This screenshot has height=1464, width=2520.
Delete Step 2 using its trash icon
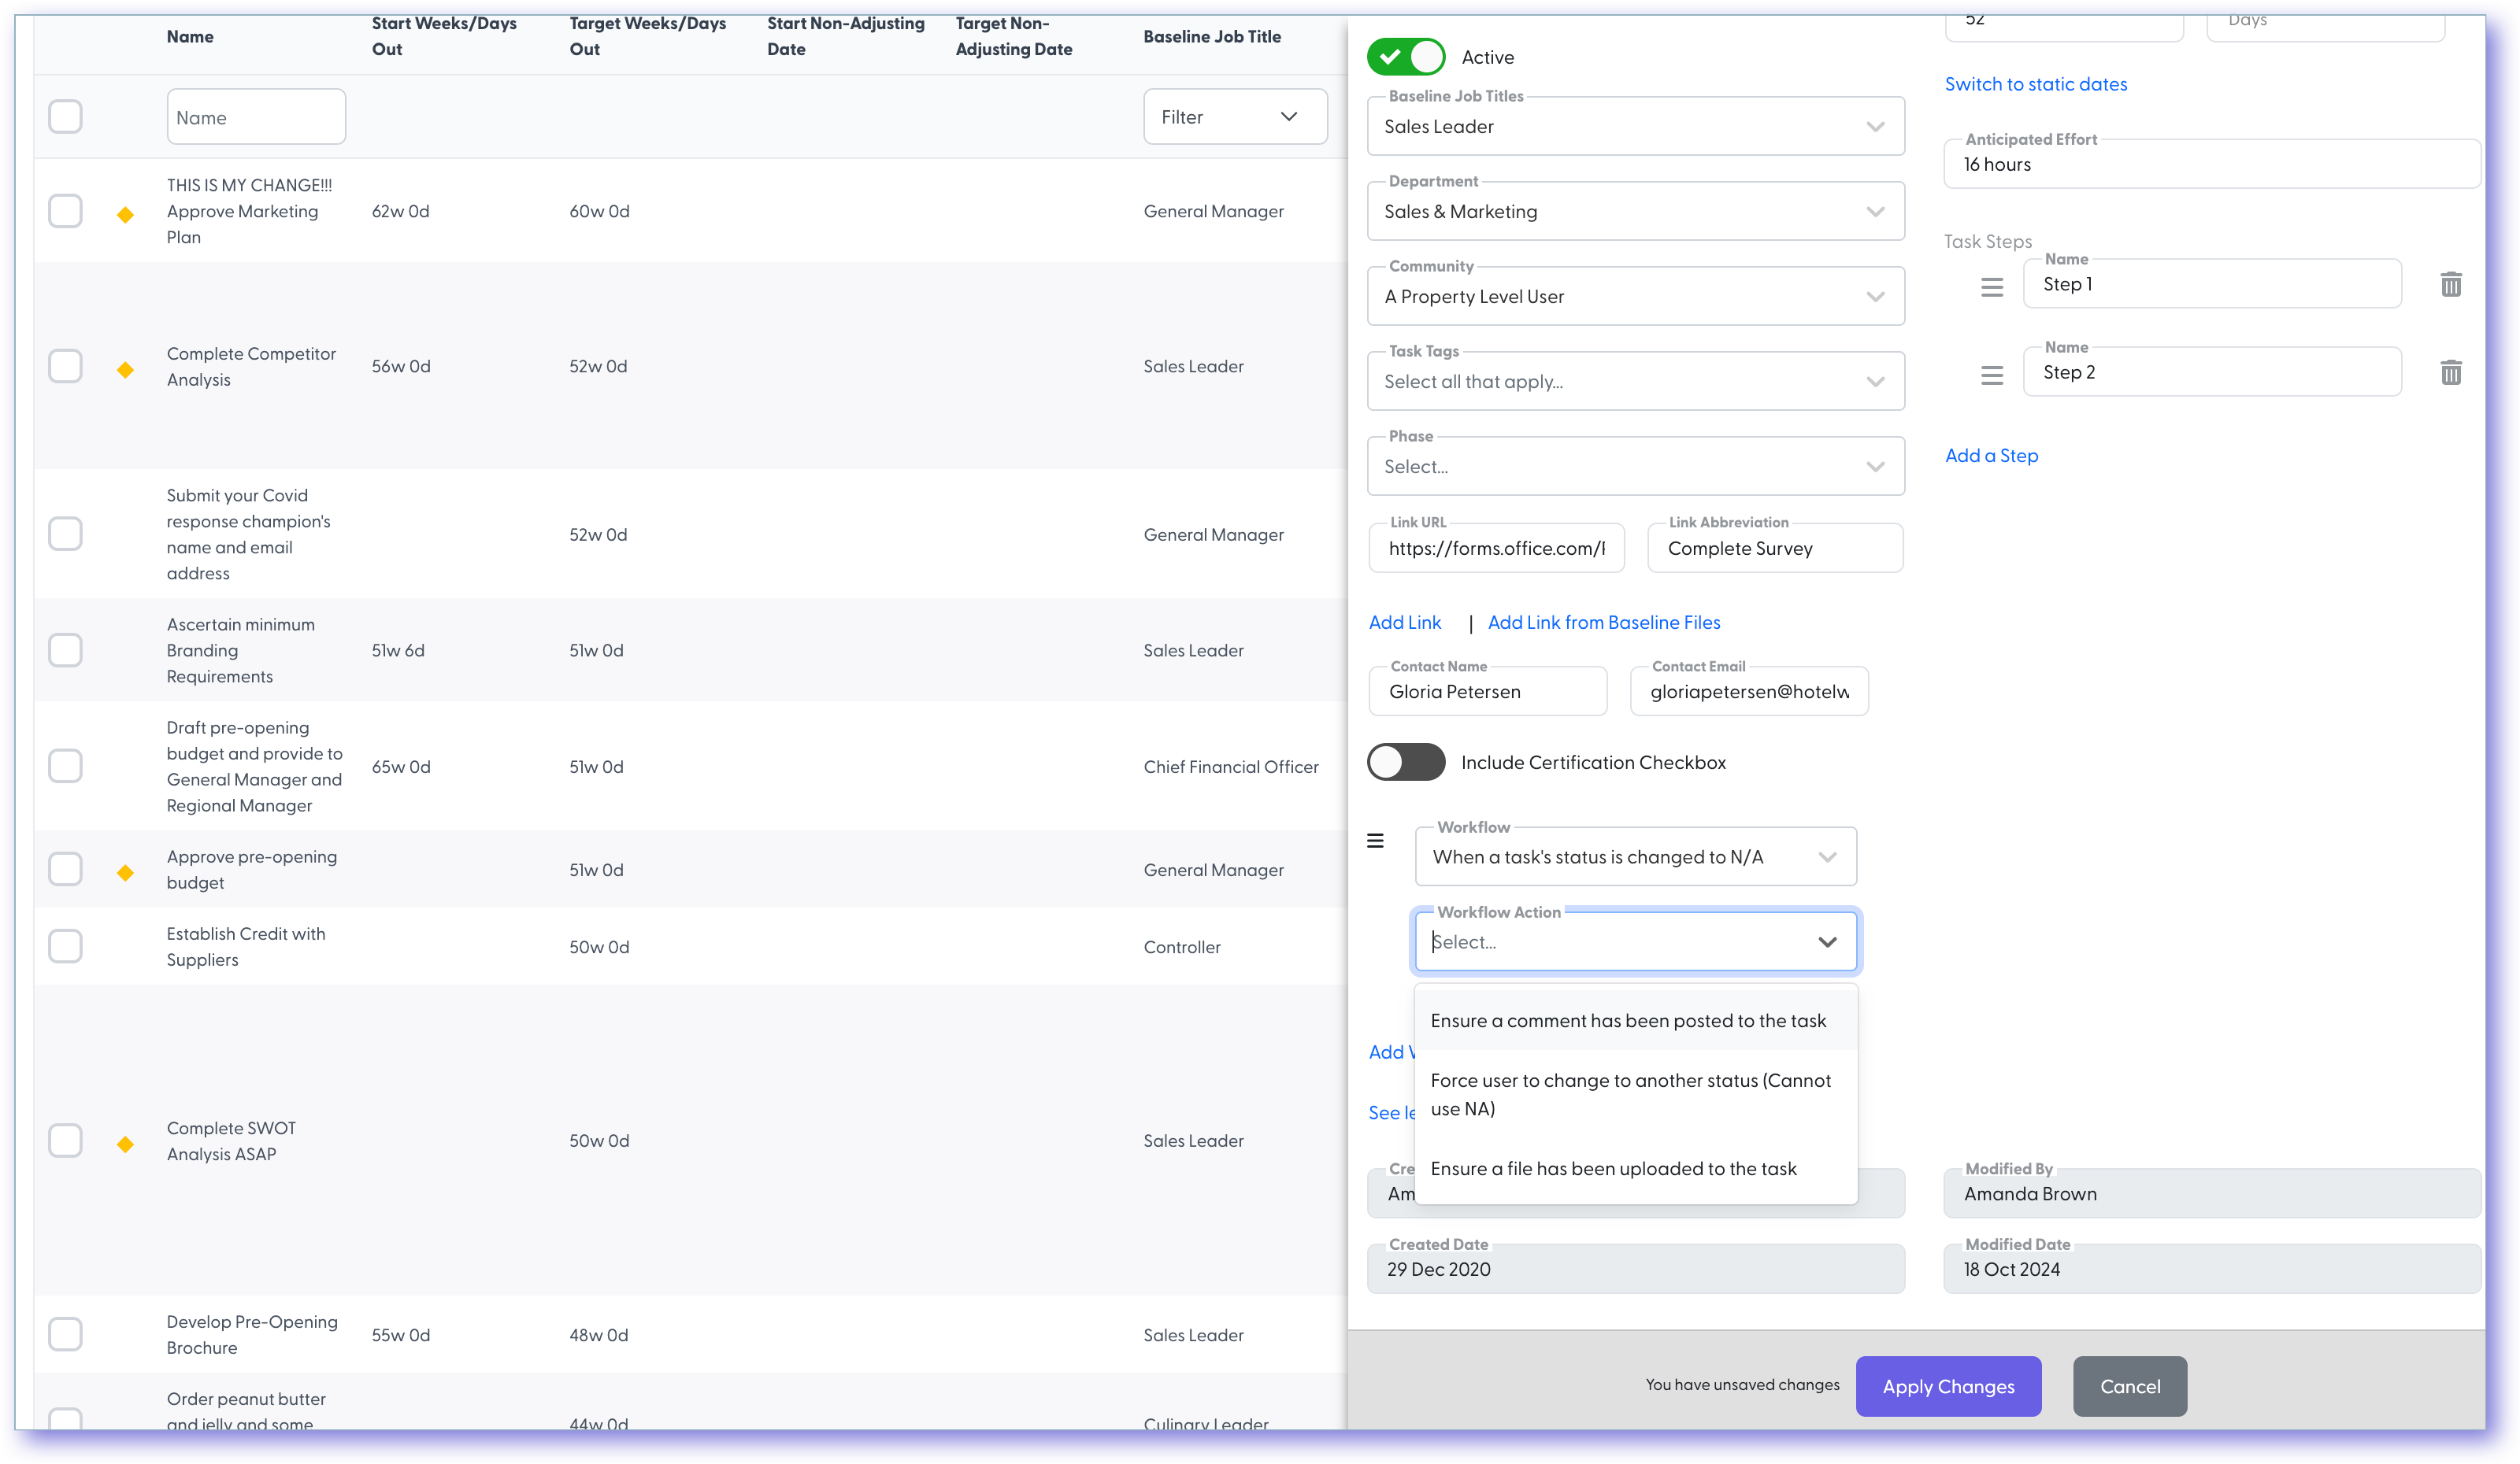tap(2452, 372)
